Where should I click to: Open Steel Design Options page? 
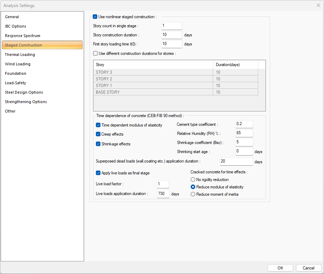(24, 92)
